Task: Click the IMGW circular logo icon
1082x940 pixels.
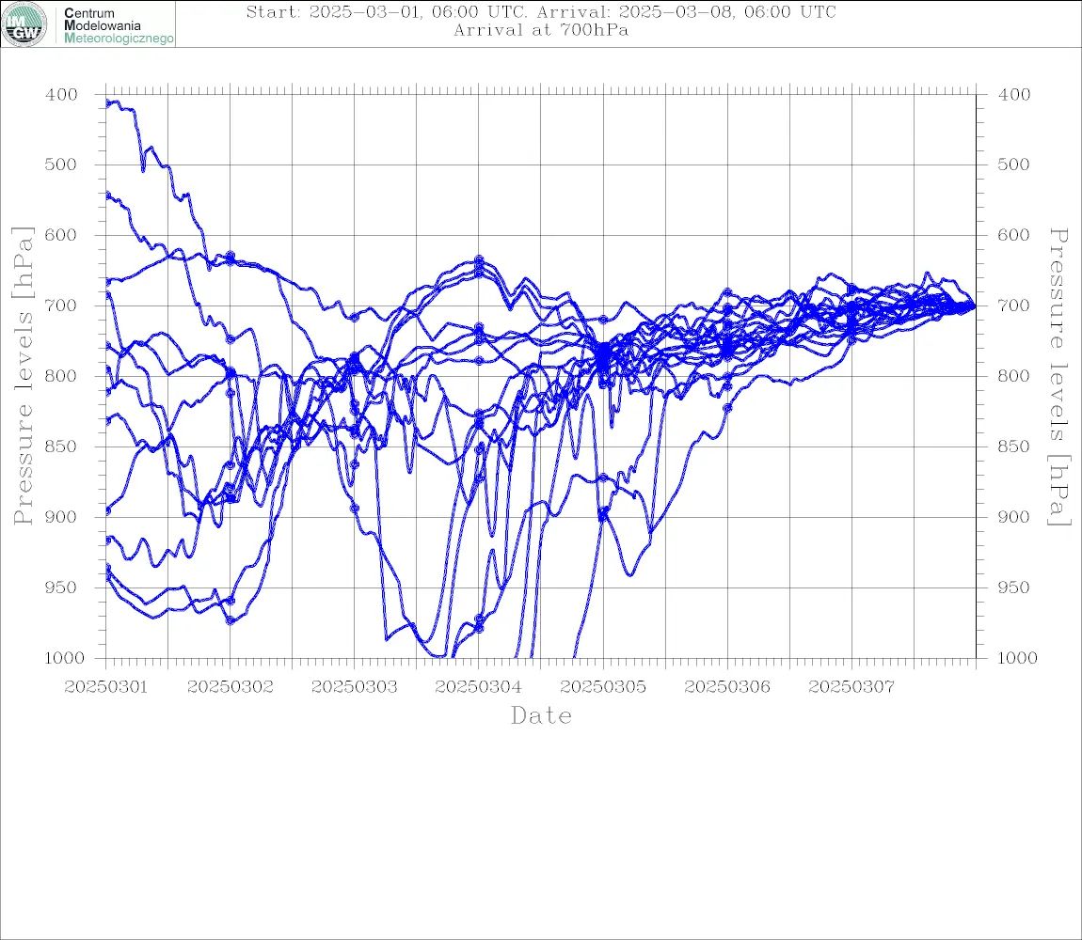Action: pos(24,24)
